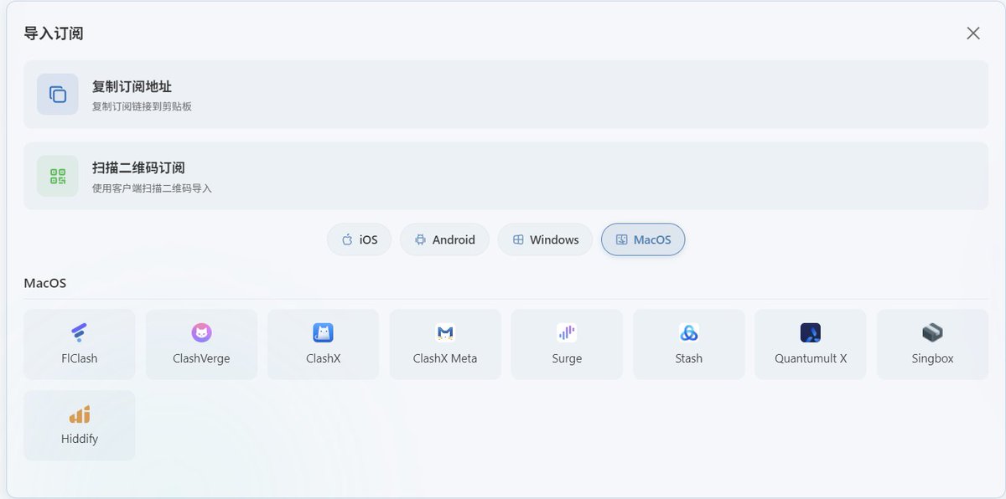Select the ClashX blue cat icon

pos(323,332)
